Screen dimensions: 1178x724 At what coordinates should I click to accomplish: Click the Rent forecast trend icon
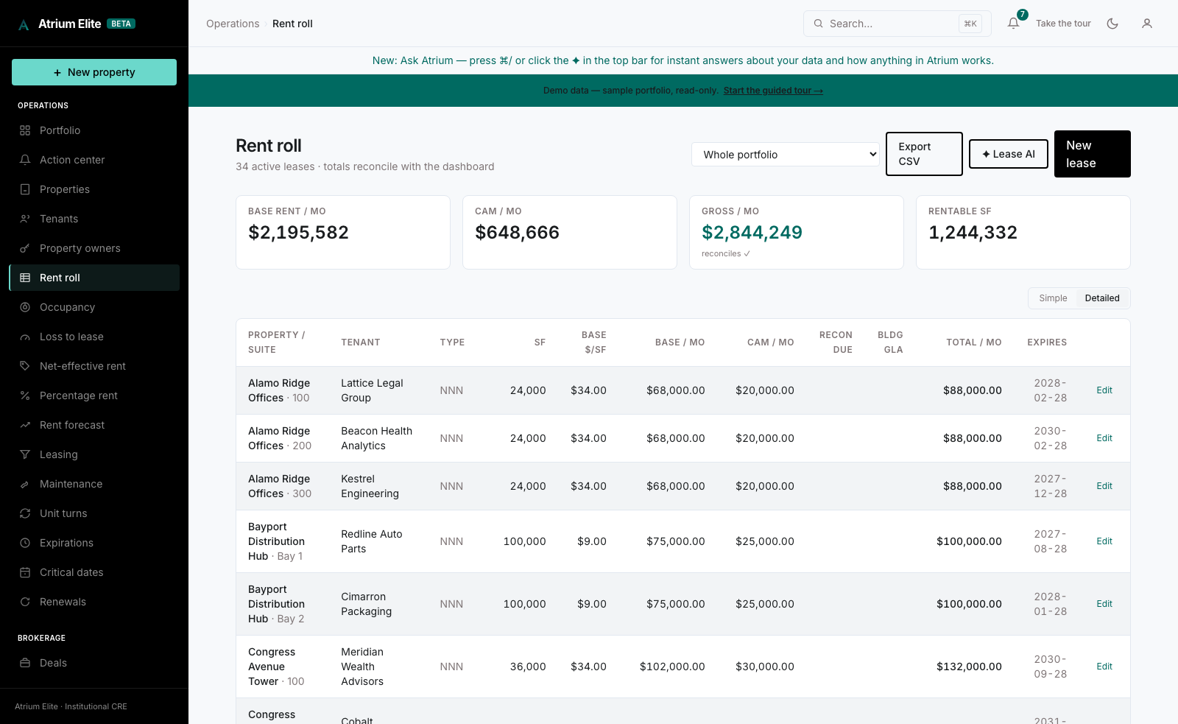coord(25,425)
